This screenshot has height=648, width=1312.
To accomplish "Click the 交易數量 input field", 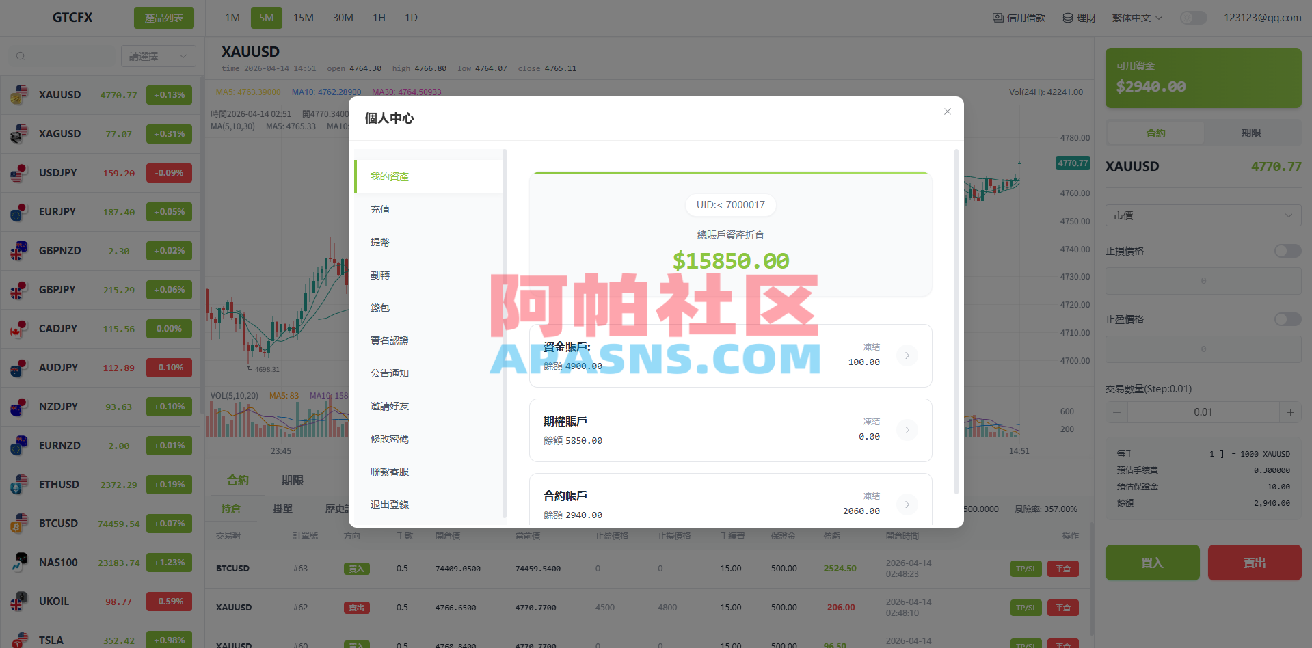I will coord(1203,412).
